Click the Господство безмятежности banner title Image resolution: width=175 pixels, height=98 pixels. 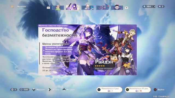coord(59,33)
